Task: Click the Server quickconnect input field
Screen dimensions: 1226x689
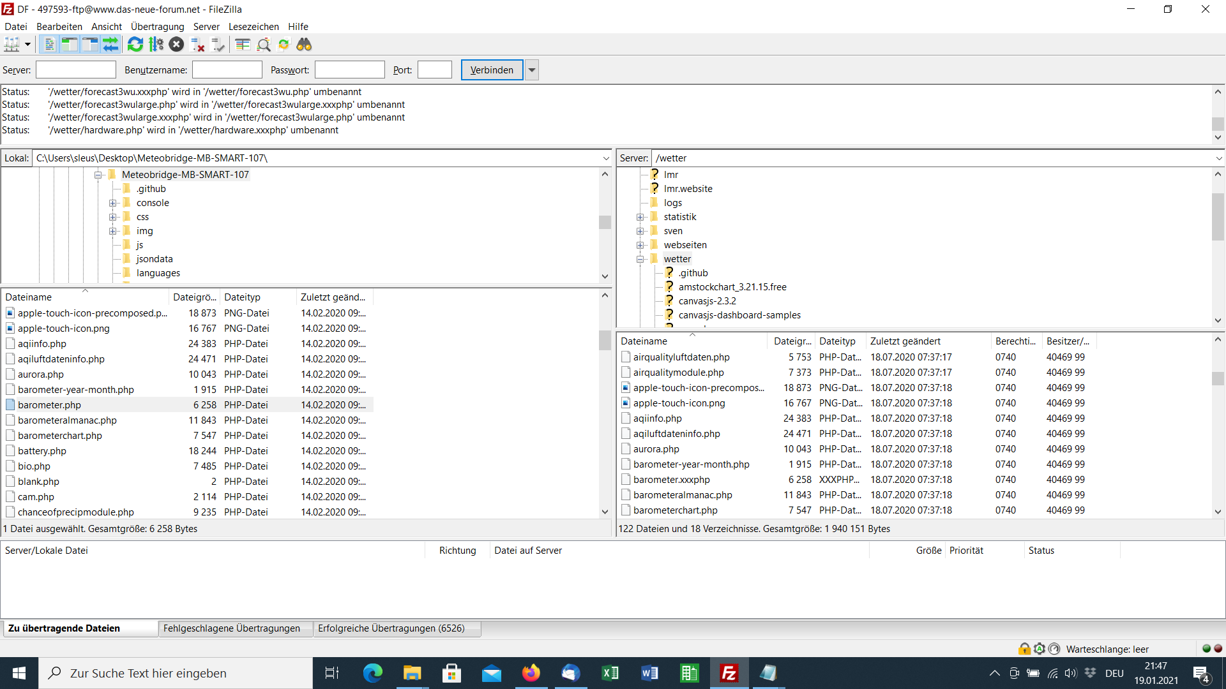Action: click(x=76, y=70)
